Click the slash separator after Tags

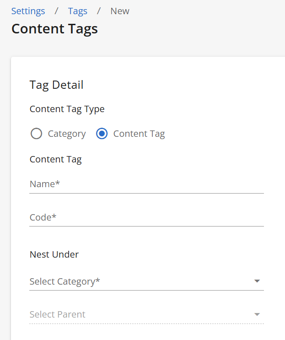99,11
